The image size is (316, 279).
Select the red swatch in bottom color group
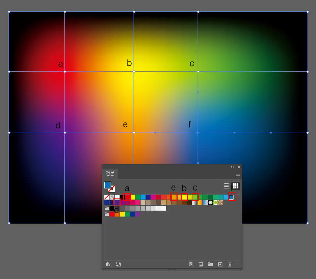112,214
